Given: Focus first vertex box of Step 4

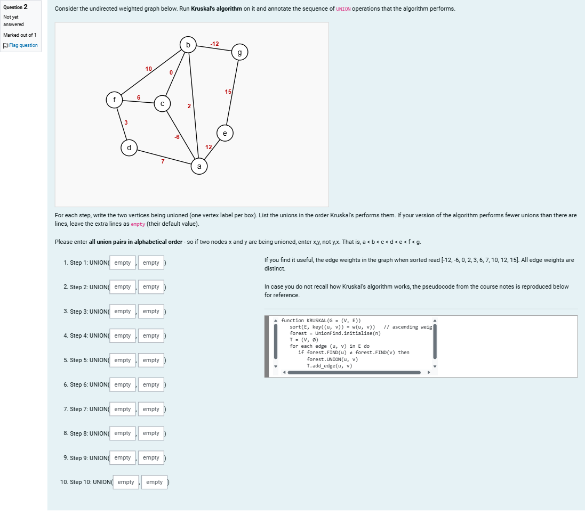Looking at the screenshot, I should (122, 335).
